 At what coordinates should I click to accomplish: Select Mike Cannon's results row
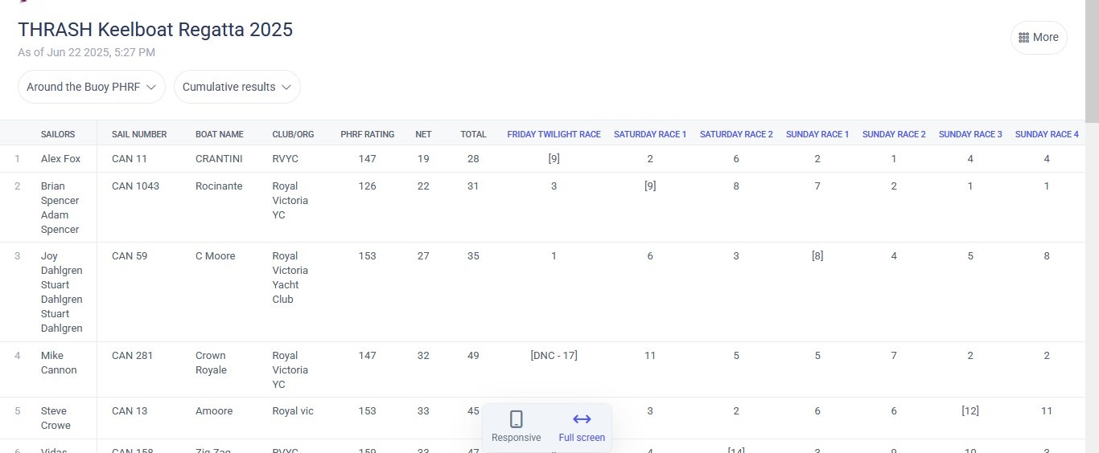[59, 363]
